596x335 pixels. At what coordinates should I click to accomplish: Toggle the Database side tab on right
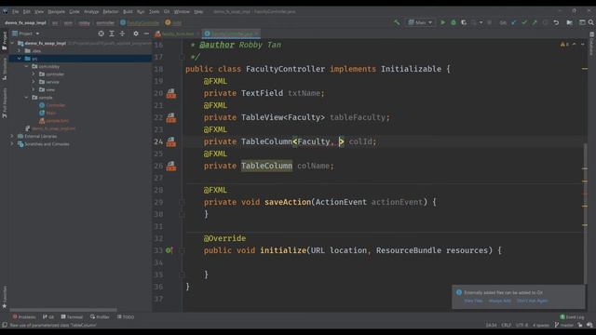[x=592, y=44]
